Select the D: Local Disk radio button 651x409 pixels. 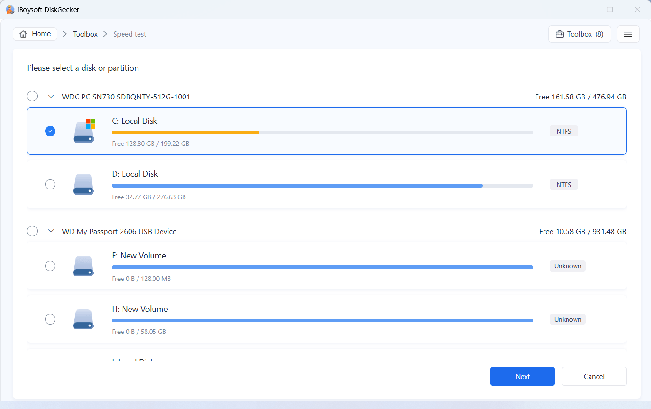[x=50, y=184]
